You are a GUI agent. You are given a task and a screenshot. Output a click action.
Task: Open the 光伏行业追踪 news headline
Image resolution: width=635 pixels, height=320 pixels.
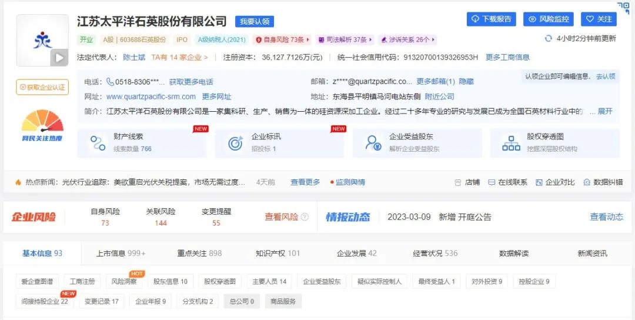153,182
